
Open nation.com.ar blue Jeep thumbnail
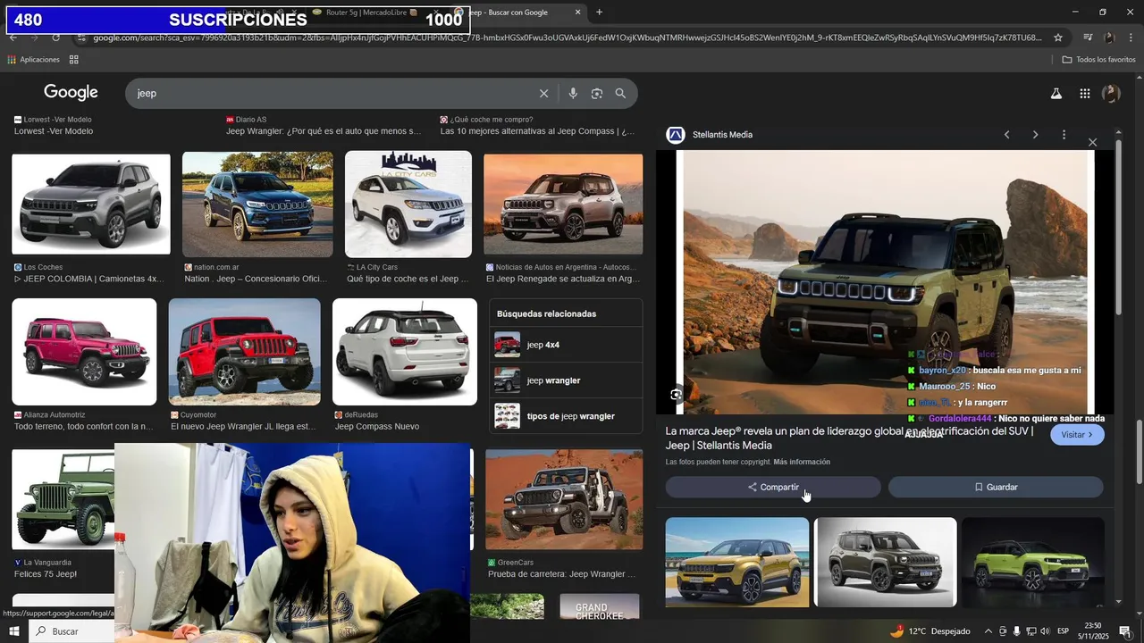(257, 205)
